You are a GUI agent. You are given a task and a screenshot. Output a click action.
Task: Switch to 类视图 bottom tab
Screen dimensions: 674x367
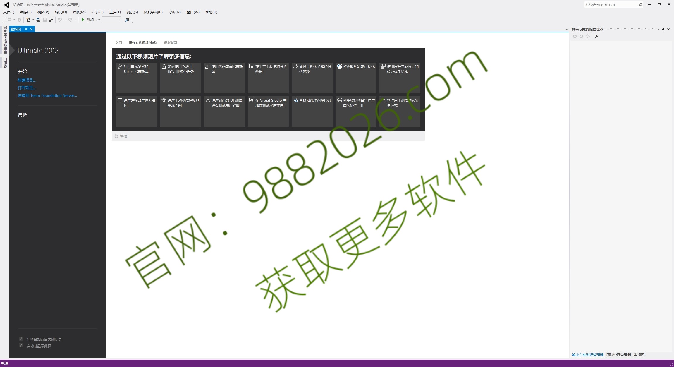[x=639, y=355]
